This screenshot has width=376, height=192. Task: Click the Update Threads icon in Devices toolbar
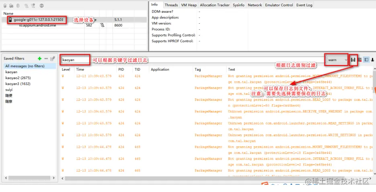click(27, 6)
